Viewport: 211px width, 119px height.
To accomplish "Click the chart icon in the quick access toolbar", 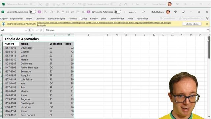I will (51, 12).
